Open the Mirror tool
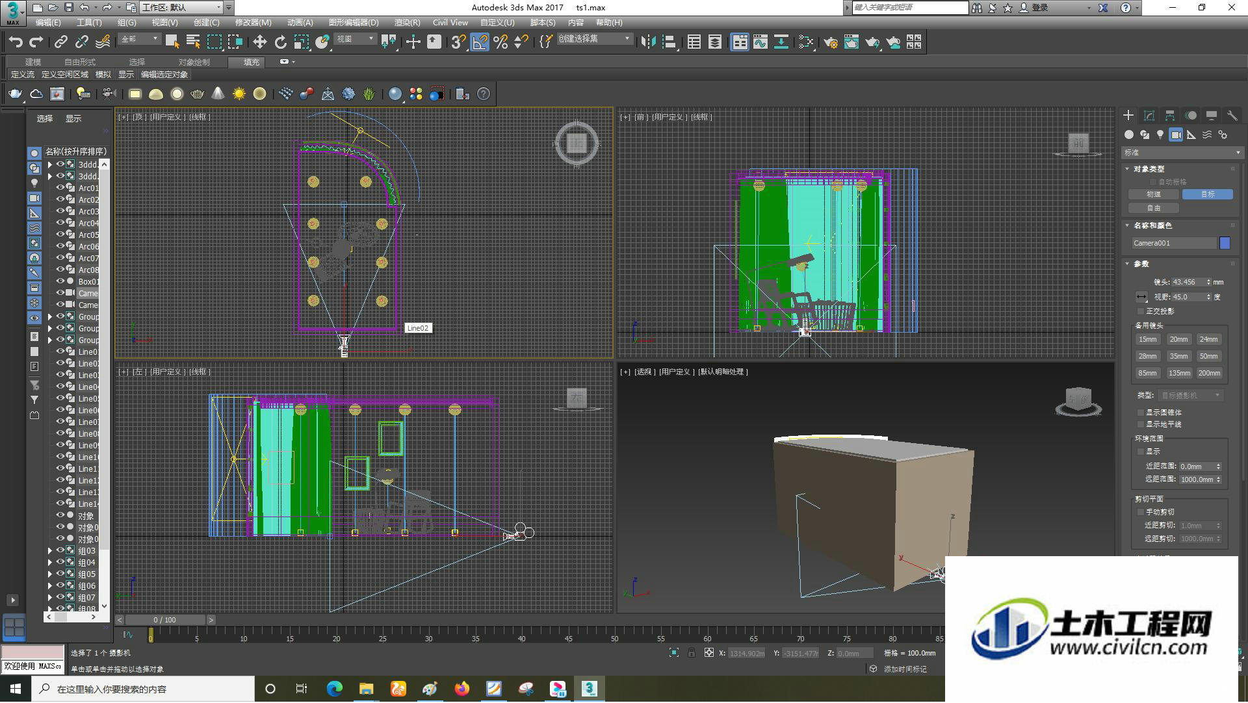 [648, 42]
